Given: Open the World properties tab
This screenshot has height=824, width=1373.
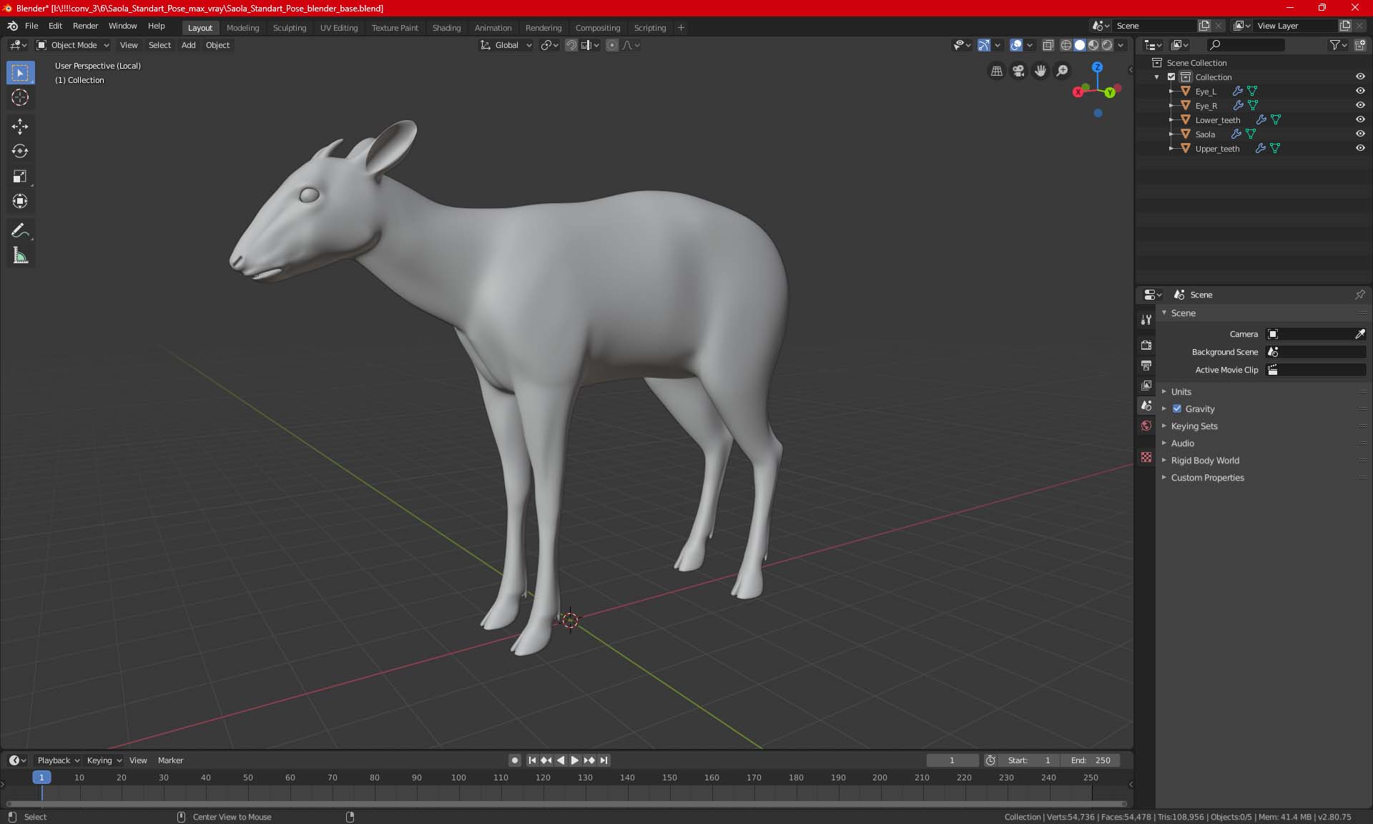Looking at the screenshot, I should click(x=1146, y=426).
